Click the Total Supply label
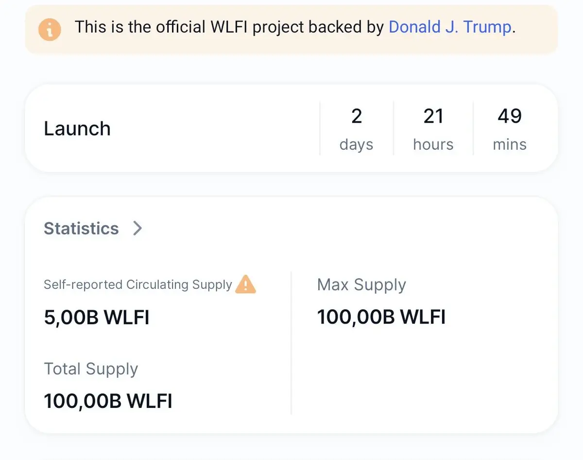The image size is (583, 460). 91,369
